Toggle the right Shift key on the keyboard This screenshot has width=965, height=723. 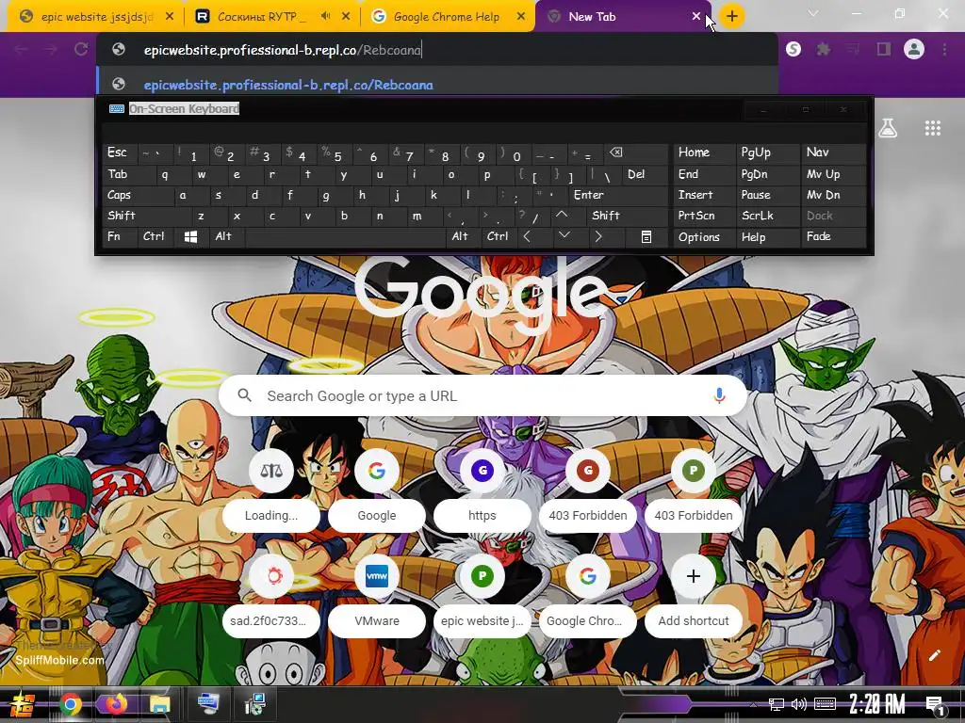tap(627, 216)
